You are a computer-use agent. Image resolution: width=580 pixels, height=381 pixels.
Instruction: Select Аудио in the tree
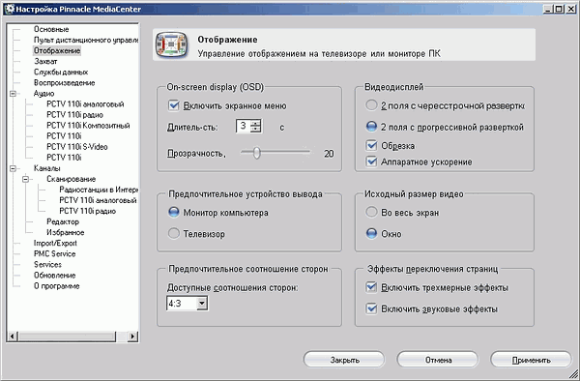tap(43, 94)
